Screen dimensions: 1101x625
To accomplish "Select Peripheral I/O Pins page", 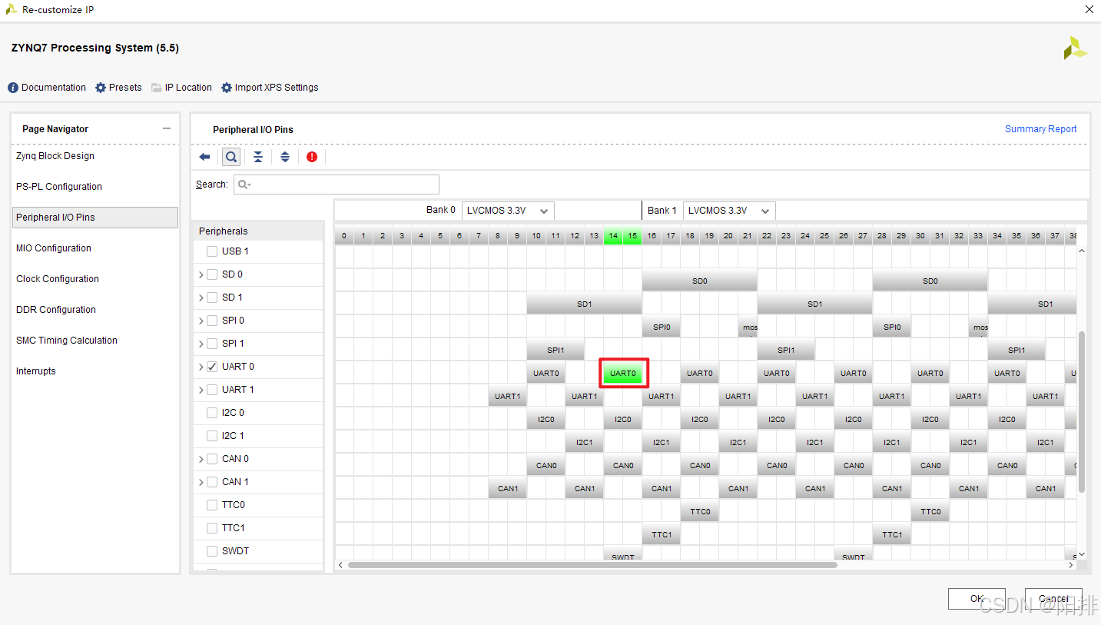I will (95, 218).
